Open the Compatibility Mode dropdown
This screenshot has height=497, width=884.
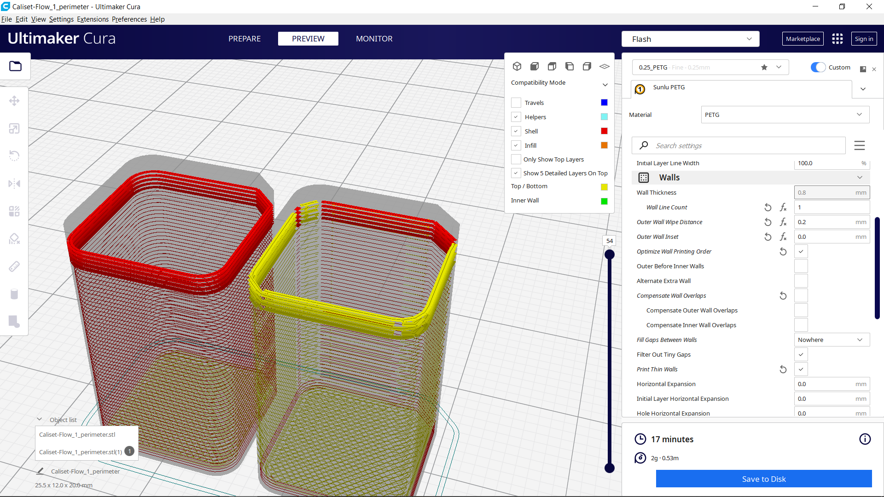(605, 85)
